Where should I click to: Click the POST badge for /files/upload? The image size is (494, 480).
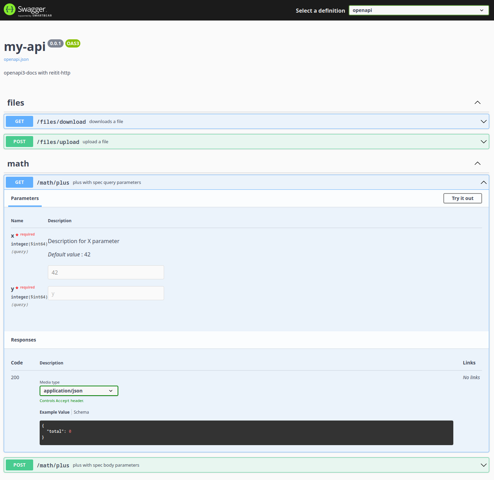click(19, 142)
